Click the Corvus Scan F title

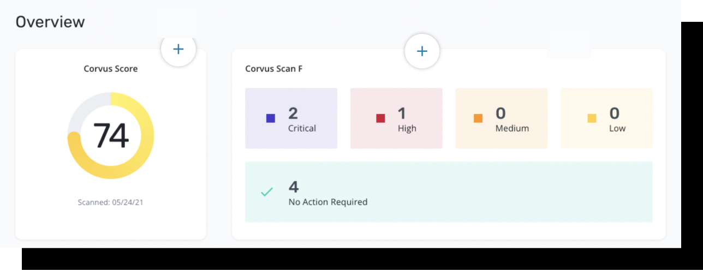tap(274, 69)
